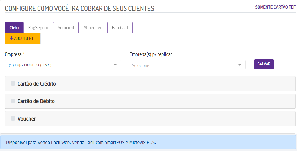This screenshot has height=151, width=297.
Task: Select the Cielo tab
Action: tap(14, 28)
